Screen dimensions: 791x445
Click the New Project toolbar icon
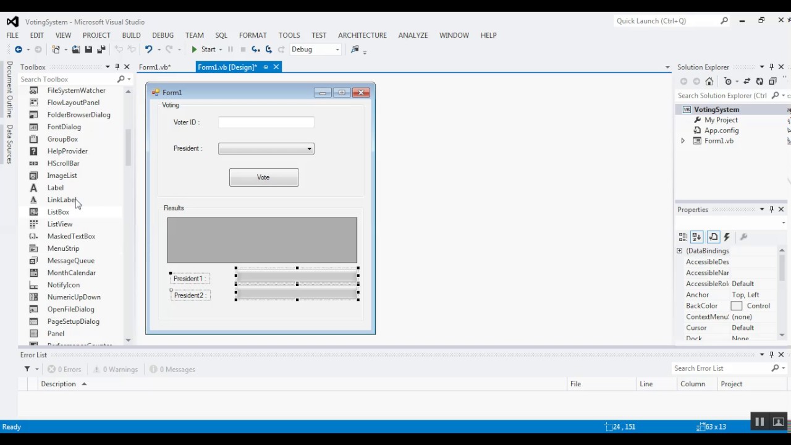click(56, 49)
